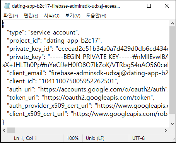Screen dimensions: 176x143
Task: Open the 파일(F) menu
Action: click(11, 16)
